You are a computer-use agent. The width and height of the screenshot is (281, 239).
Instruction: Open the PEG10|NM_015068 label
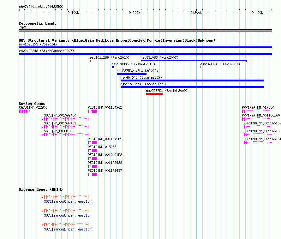pos(102,147)
